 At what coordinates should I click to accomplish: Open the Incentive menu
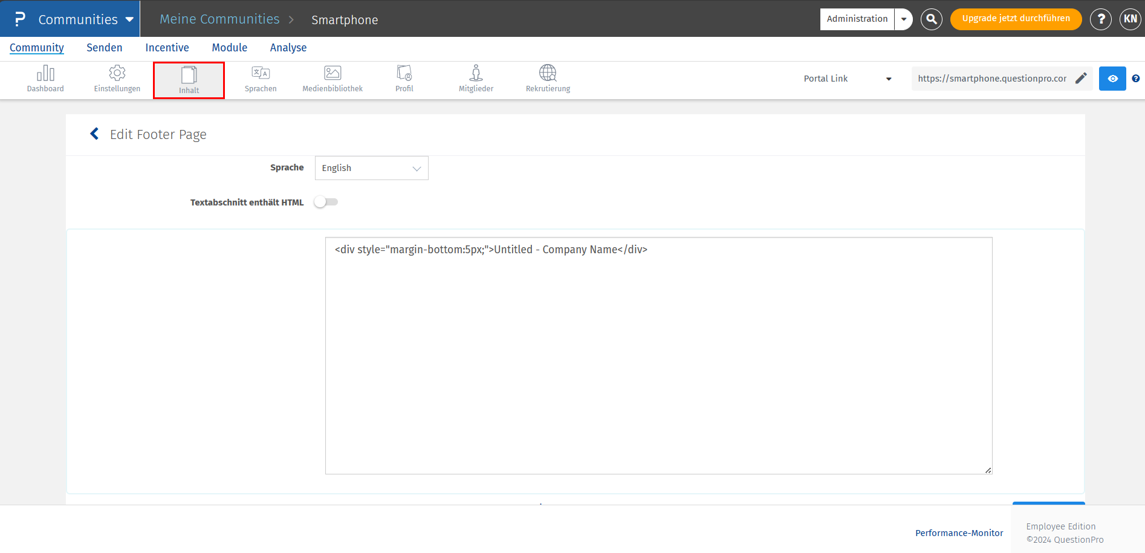point(167,47)
